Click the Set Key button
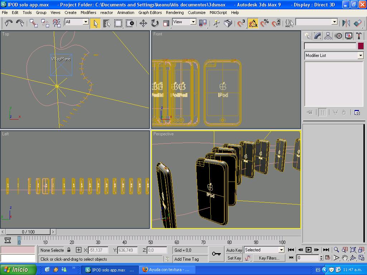This screenshot has height=275, width=367. (x=234, y=258)
